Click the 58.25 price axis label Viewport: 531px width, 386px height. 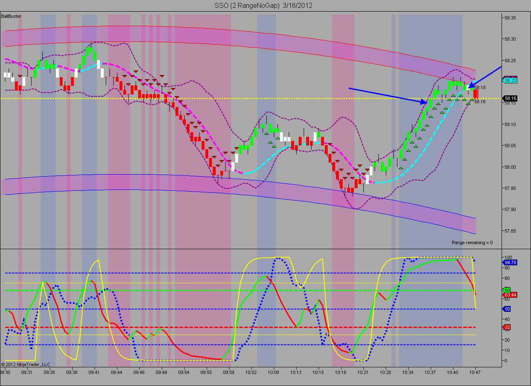[x=510, y=61]
